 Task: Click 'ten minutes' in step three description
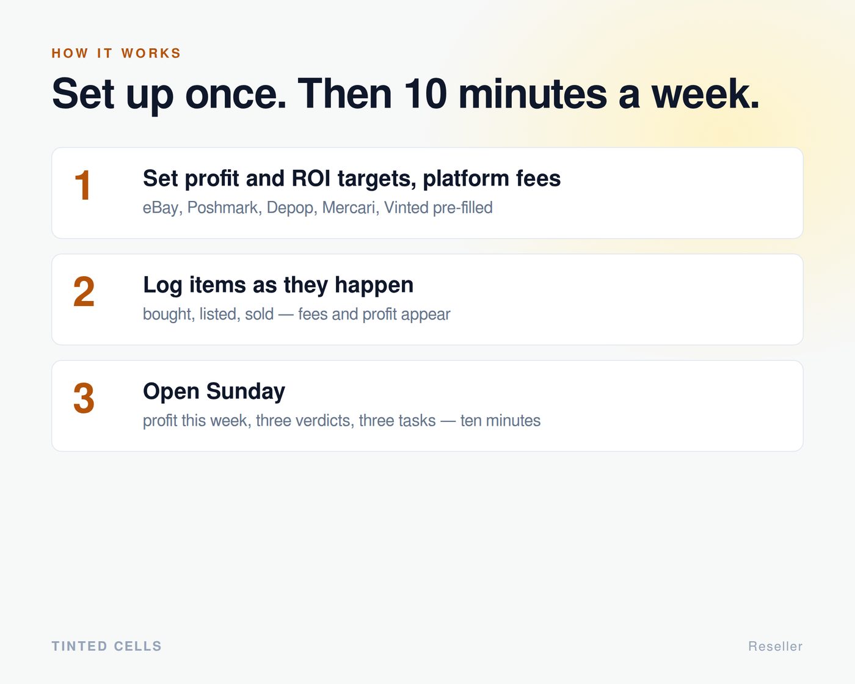point(500,421)
